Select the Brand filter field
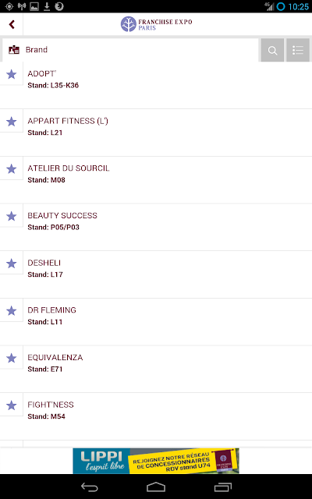Image resolution: width=312 pixels, height=499 pixels. coord(130,50)
